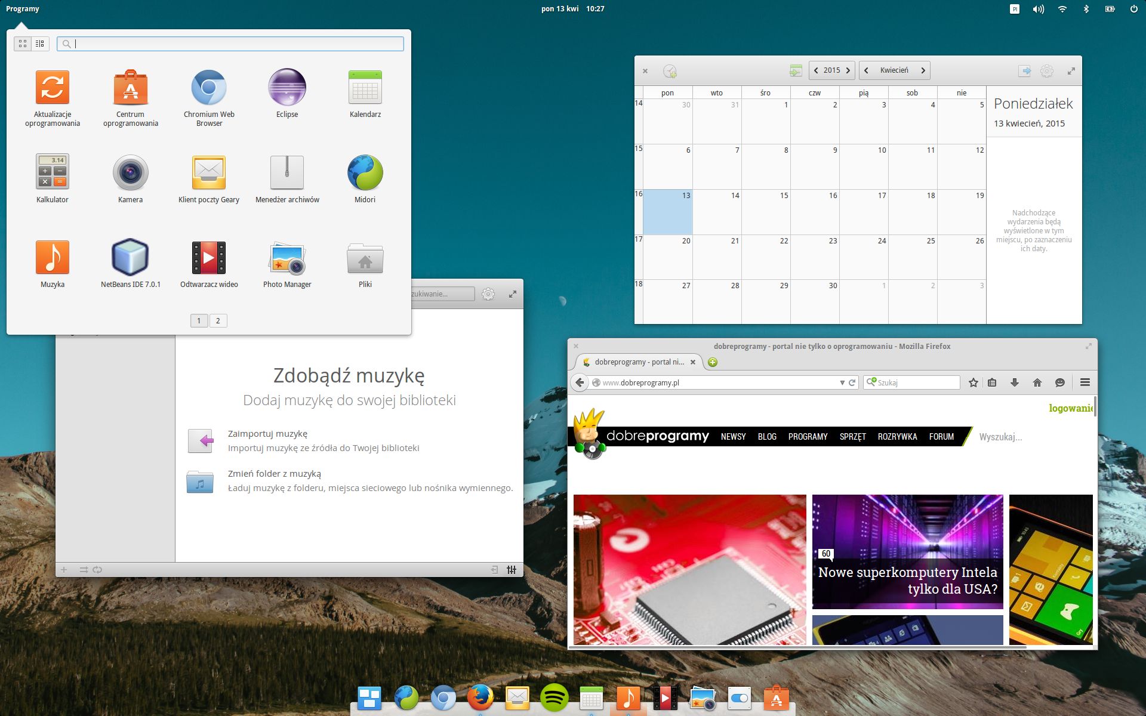Select April 24 calendar day

tap(863, 257)
